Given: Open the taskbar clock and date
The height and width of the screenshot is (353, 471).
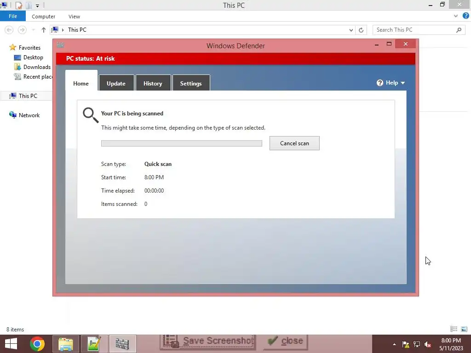Looking at the screenshot, I should [451, 344].
